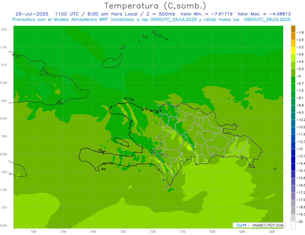Click the "20N" latitude label

tap(4, 101)
